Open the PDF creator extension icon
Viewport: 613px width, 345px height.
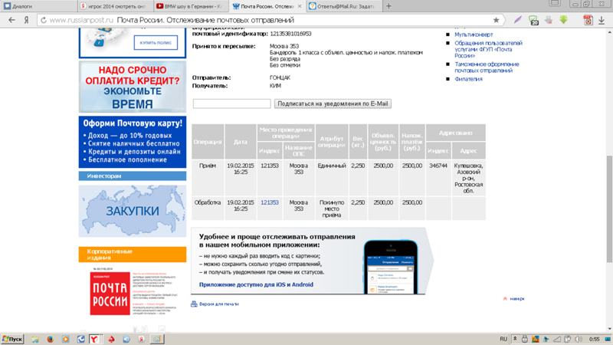pos(588,20)
